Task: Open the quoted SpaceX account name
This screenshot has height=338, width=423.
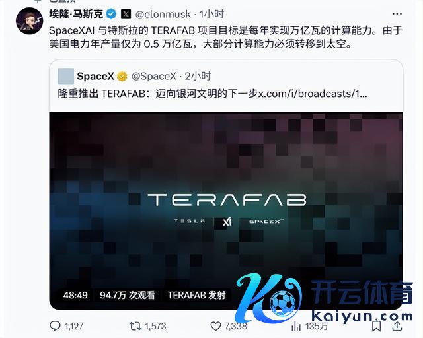Action: (x=95, y=77)
